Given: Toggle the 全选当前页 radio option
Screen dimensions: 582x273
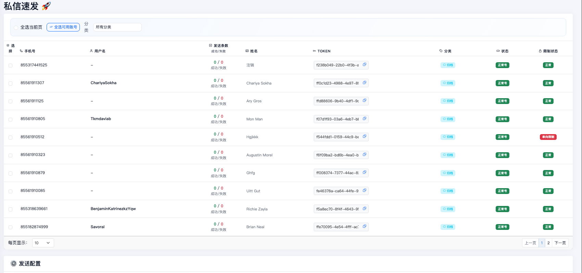Looking at the screenshot, I should [x=16, y=27].
